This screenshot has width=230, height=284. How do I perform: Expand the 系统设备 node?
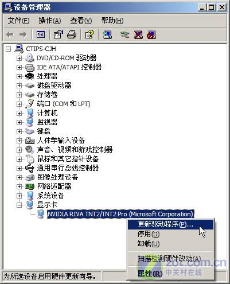(19, 196)
